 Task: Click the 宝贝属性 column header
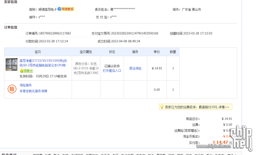point(86,52)
